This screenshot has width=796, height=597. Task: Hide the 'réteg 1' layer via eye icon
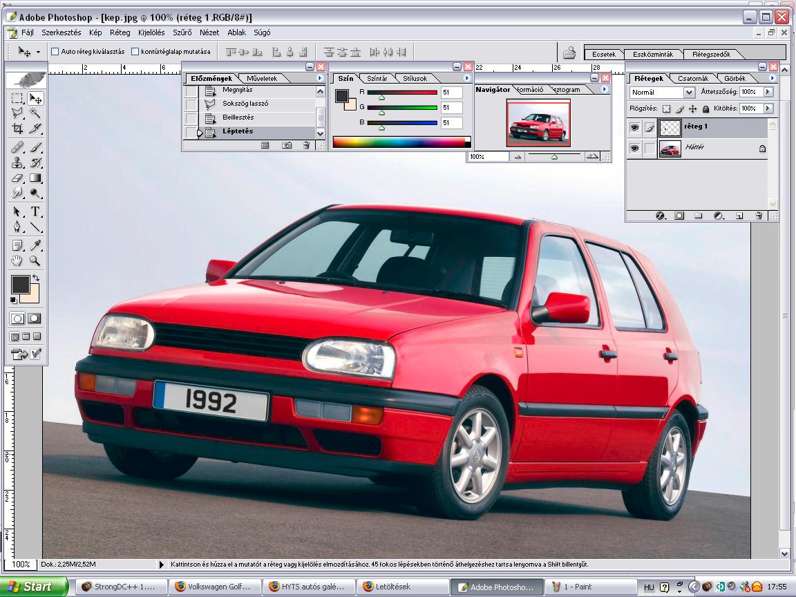tap(634, 127)
